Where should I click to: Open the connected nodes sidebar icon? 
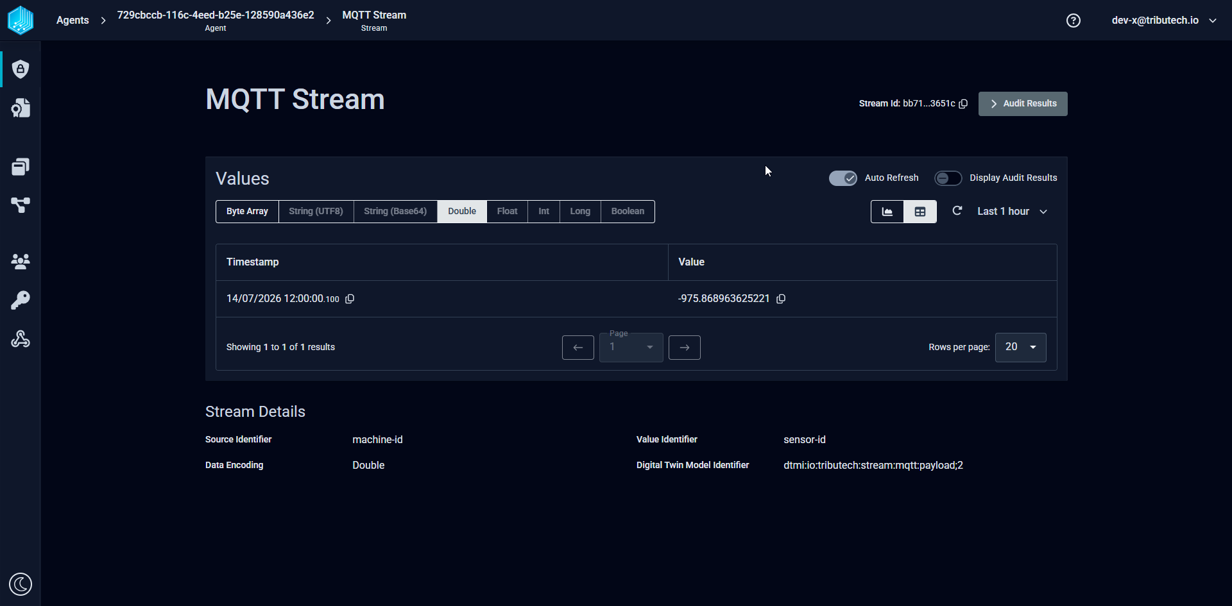[21, 205]
